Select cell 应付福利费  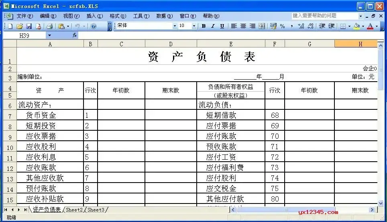[231, 168]
